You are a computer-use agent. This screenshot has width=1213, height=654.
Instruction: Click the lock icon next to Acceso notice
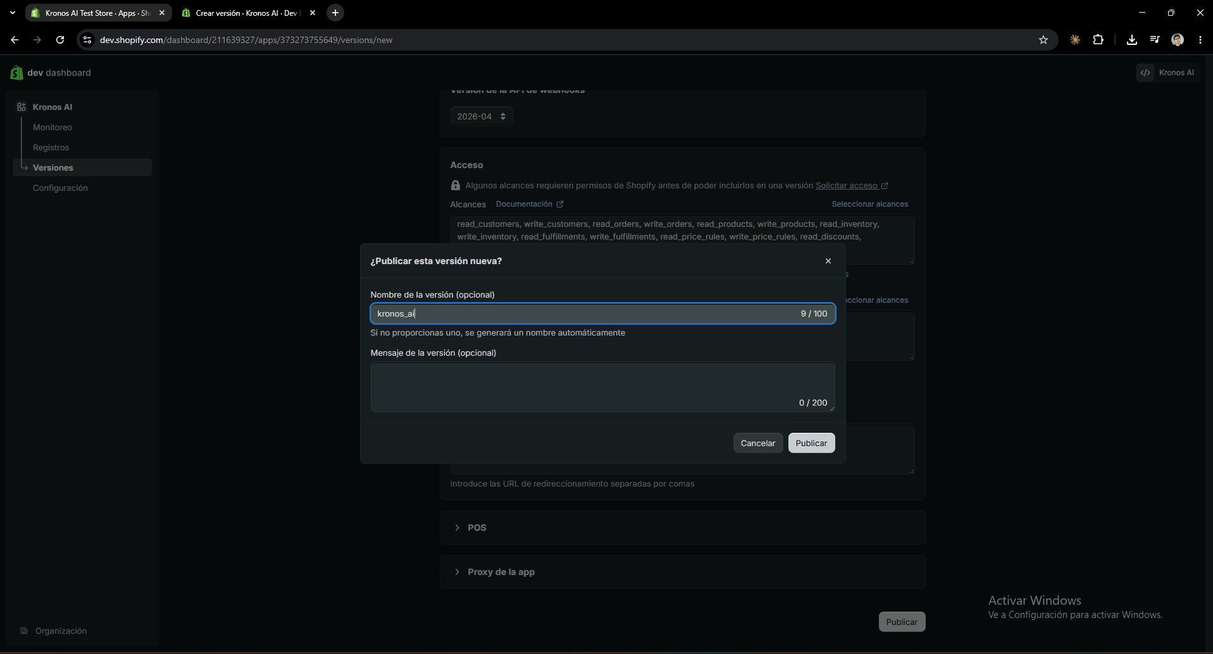tap(456, 185)
